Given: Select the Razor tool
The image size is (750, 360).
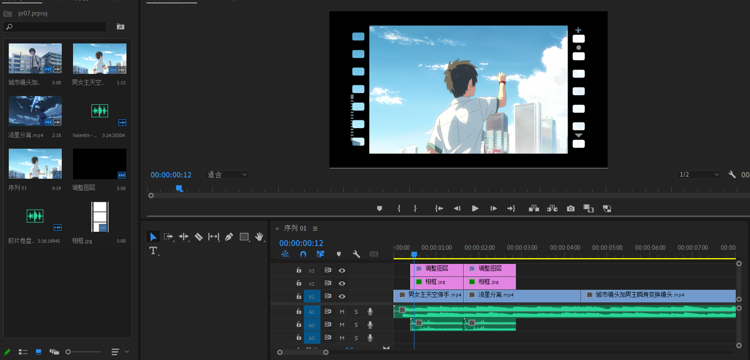Looking at the screenshot, I should pos(199,237).
